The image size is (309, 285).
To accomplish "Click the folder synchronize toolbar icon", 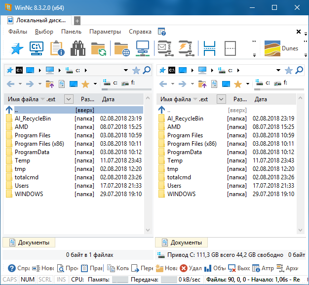I will tap(99, 48).
